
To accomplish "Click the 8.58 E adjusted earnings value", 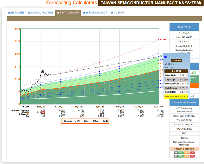I will coord(160,110).
